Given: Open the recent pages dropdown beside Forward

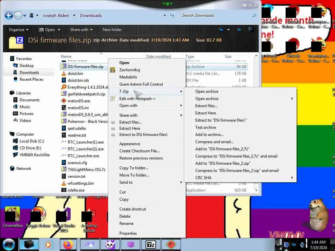Looking at the screenshot, I should [25, 16].
